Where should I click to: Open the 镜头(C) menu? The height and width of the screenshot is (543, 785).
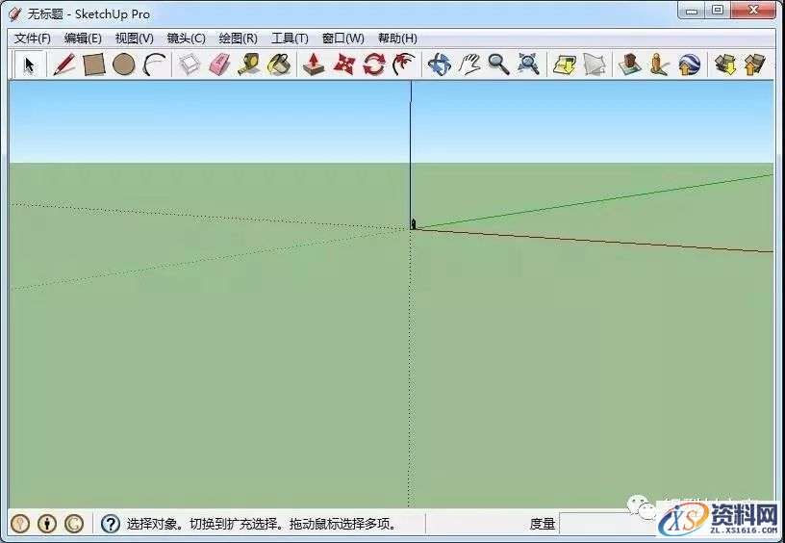(x=187, y=39)
